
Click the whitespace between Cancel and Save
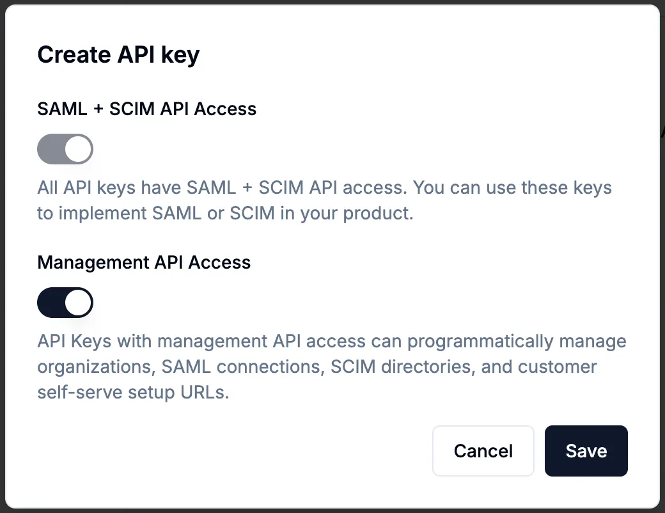(x=539, y=451)
